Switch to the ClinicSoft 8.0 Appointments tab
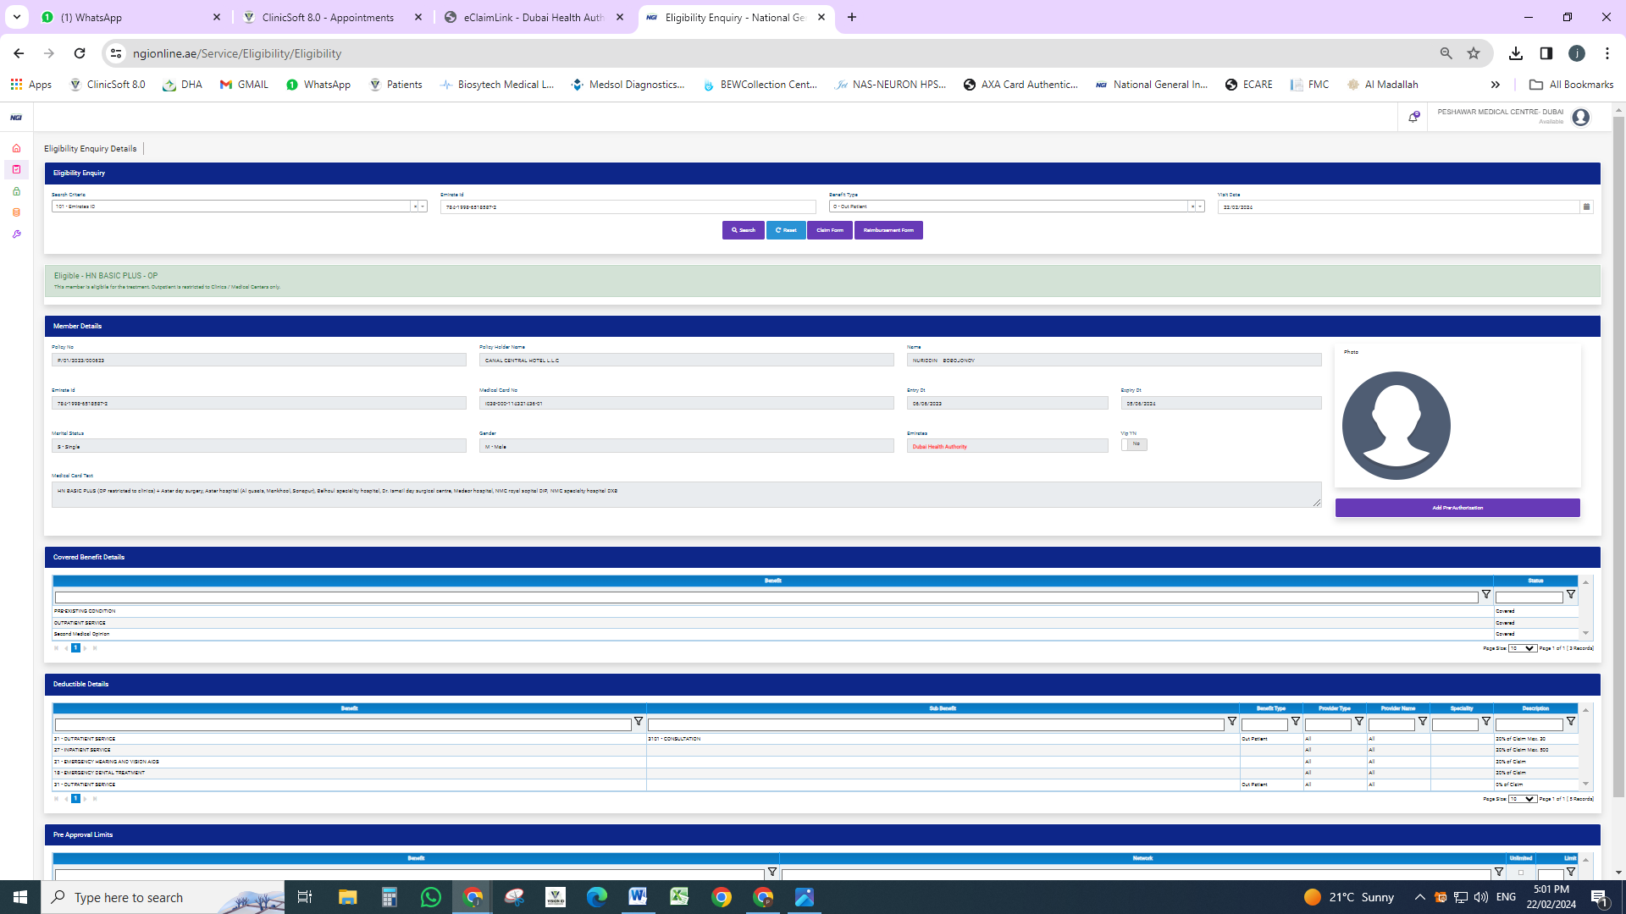 click(328, 17)
